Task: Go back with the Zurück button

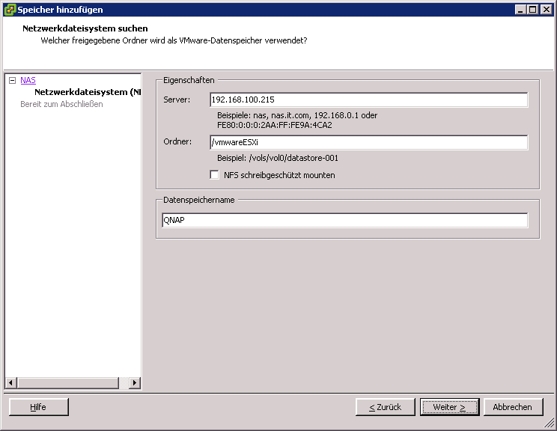Action: click(x=385, y=407)
